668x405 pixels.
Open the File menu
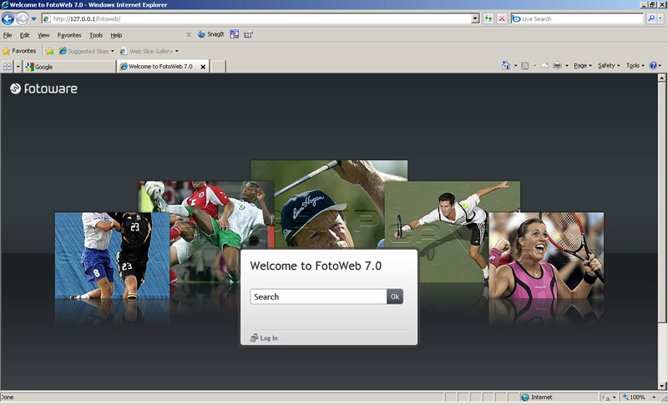point(8,35)
